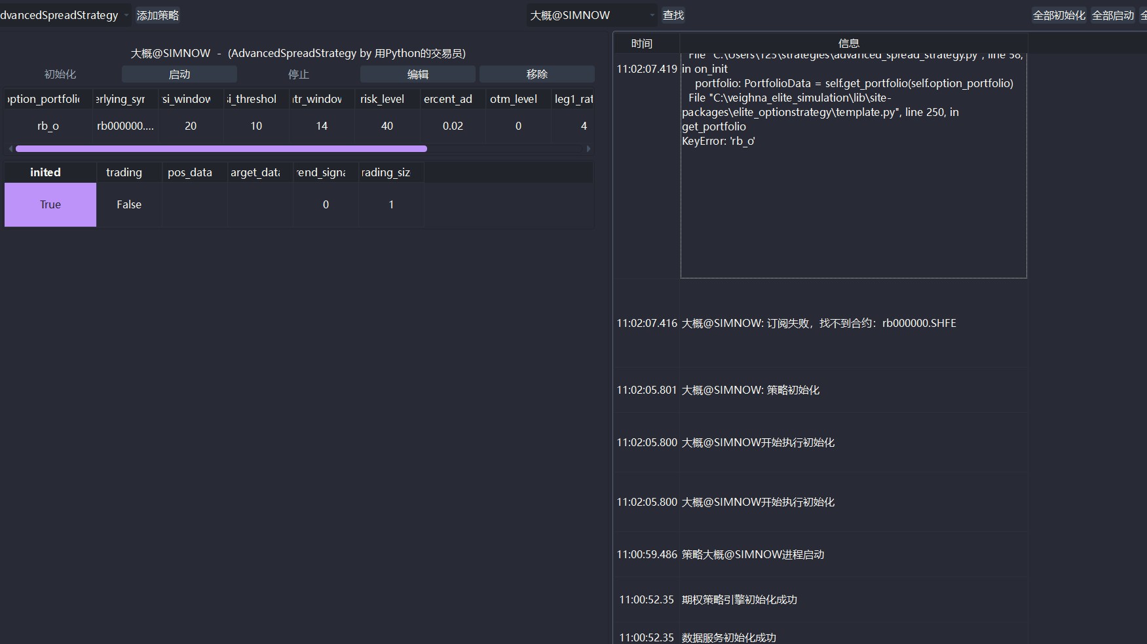Click the 全部启动 button
Viewport: 1147px width, 644px height.
point(1112,15)
